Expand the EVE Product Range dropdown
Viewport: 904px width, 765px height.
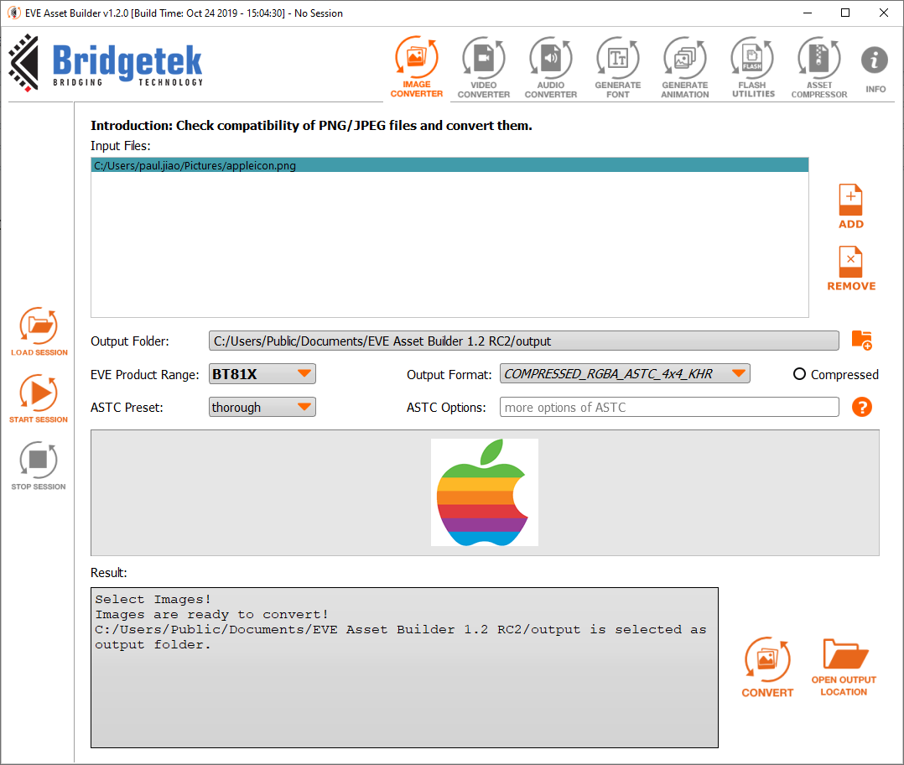[262, 374]
